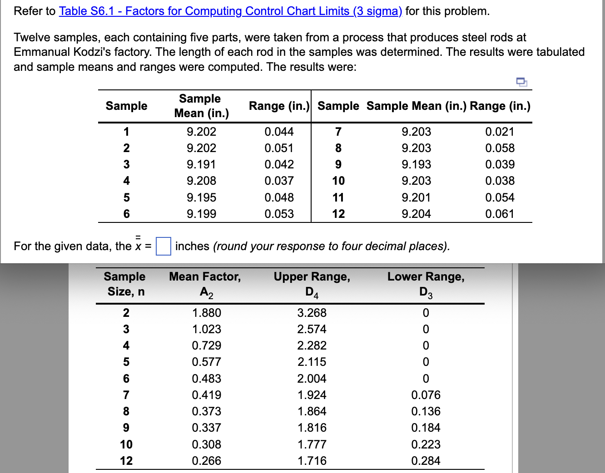Image resolution: width=605 pixels, height=473 pixels.
Task: Select the Range (in.) header of the left table
Action: (278, 106)
